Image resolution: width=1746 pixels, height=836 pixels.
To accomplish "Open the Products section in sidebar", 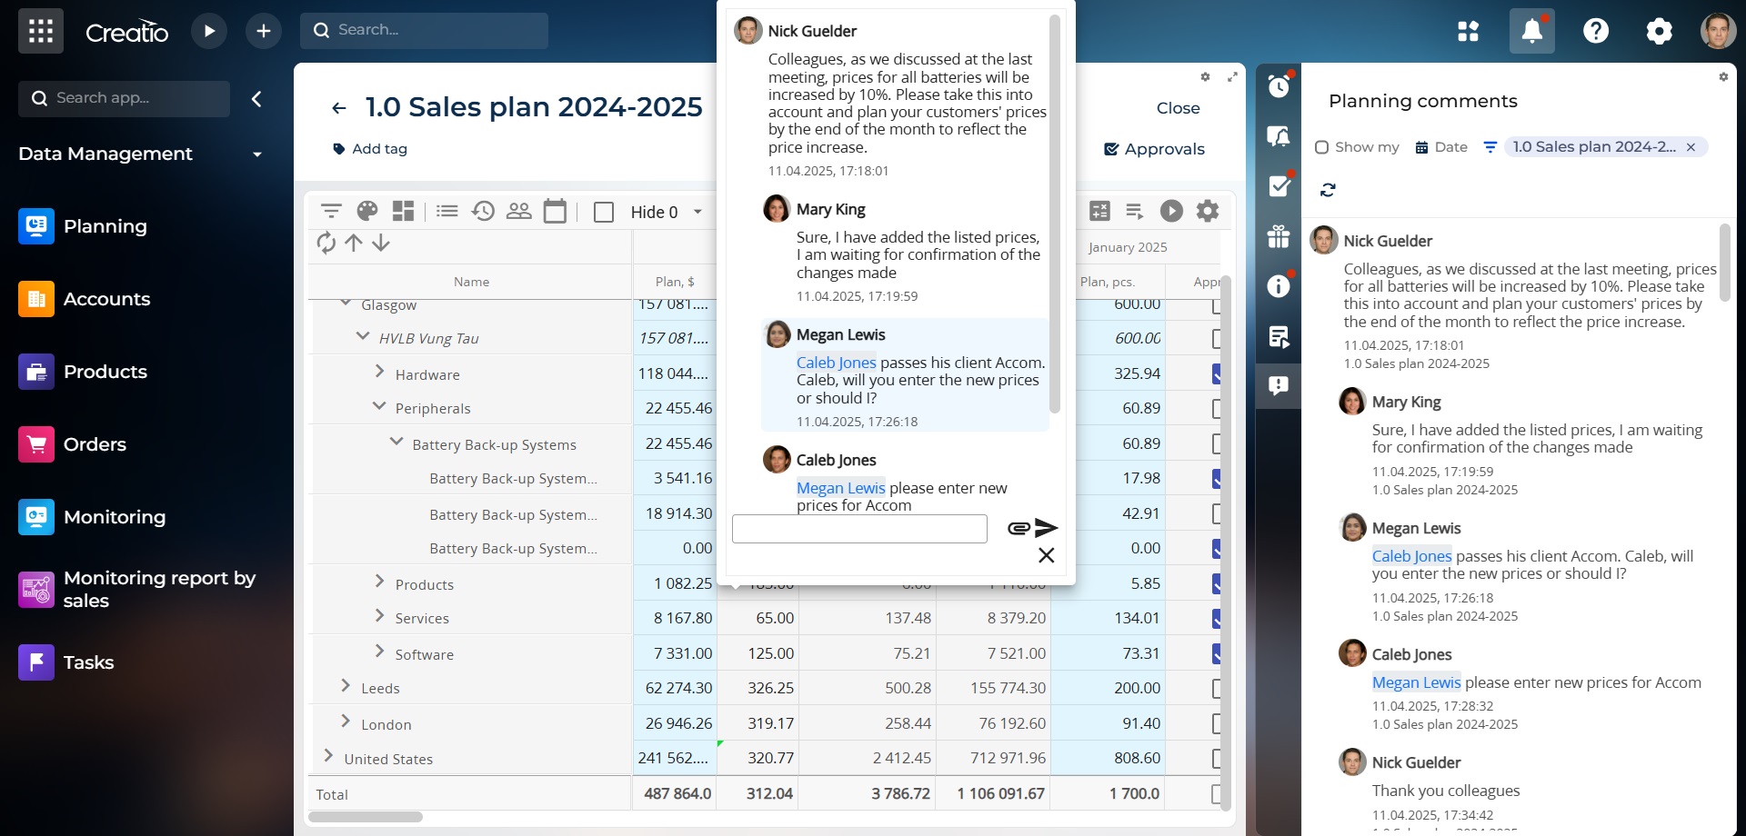I will pos(84,372).
